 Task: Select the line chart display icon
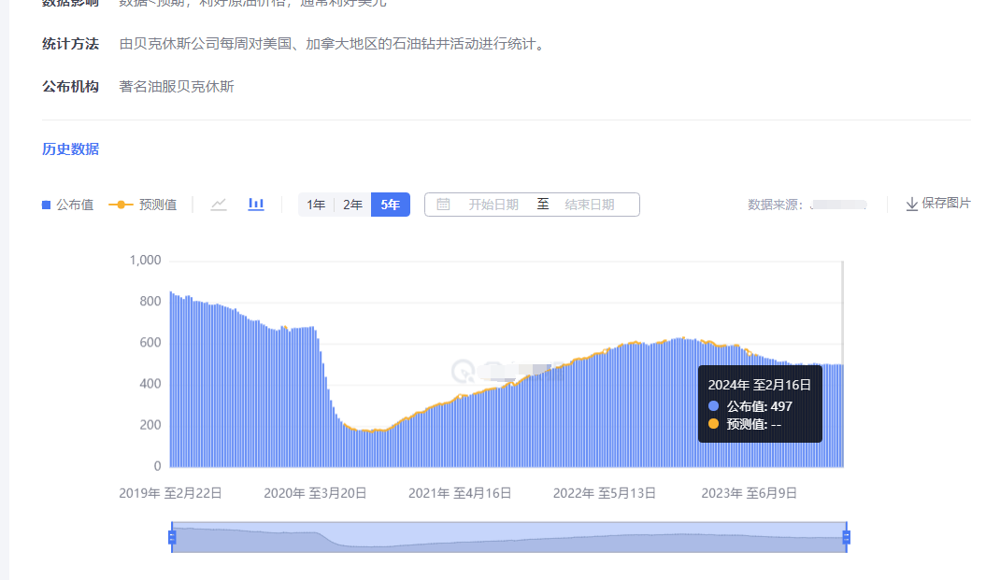[219, 204]
